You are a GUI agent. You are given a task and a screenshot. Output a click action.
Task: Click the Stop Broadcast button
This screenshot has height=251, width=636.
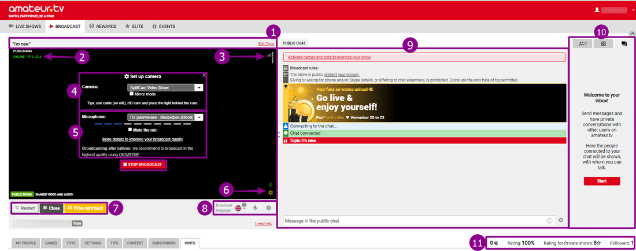point(143,165)
